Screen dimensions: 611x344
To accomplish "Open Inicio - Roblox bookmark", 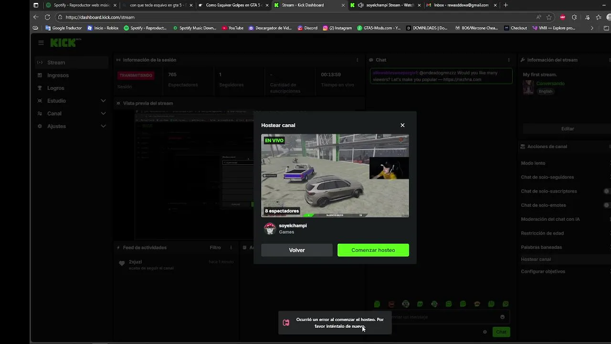I will point(103,28).
